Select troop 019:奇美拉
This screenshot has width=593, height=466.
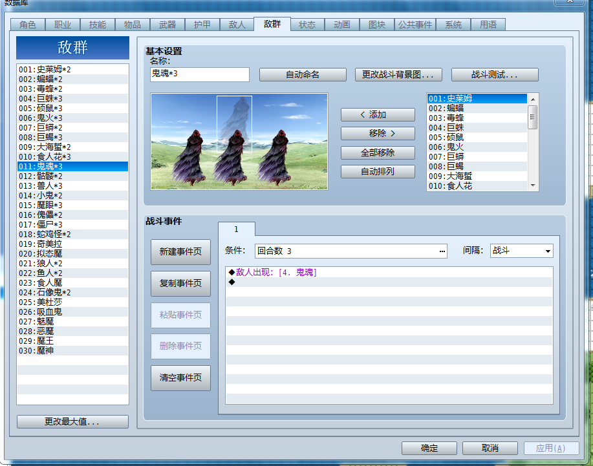click(72, 244)
